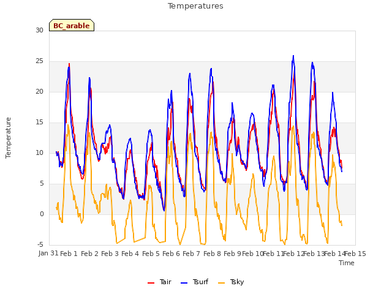The height and width of the screenshot is (294, 392).
Task: Click the Temperature y-axis title
Action: (x=8, y=138)
